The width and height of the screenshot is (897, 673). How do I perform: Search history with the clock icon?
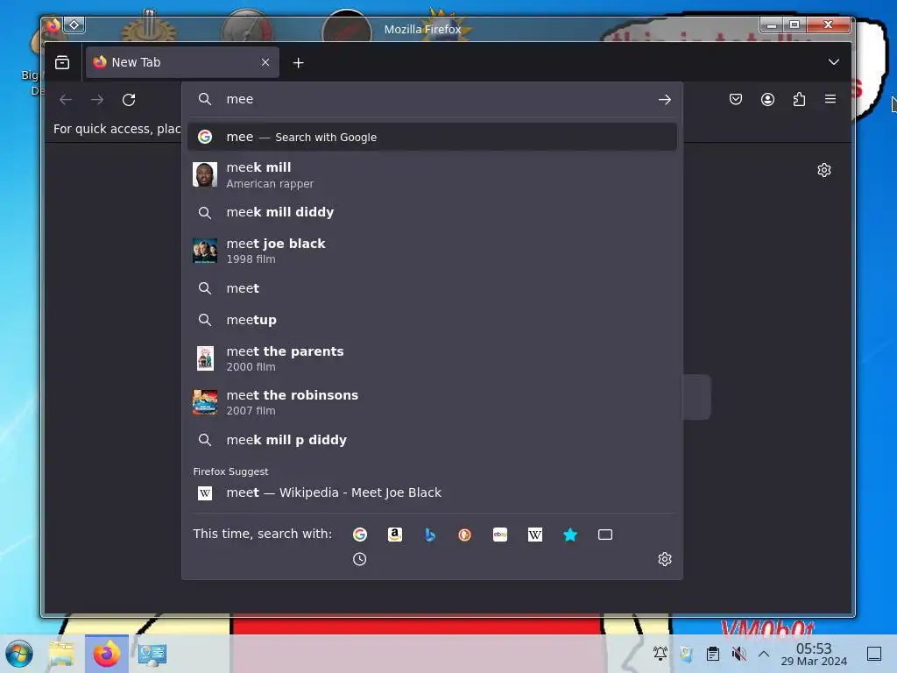[360, 559]
